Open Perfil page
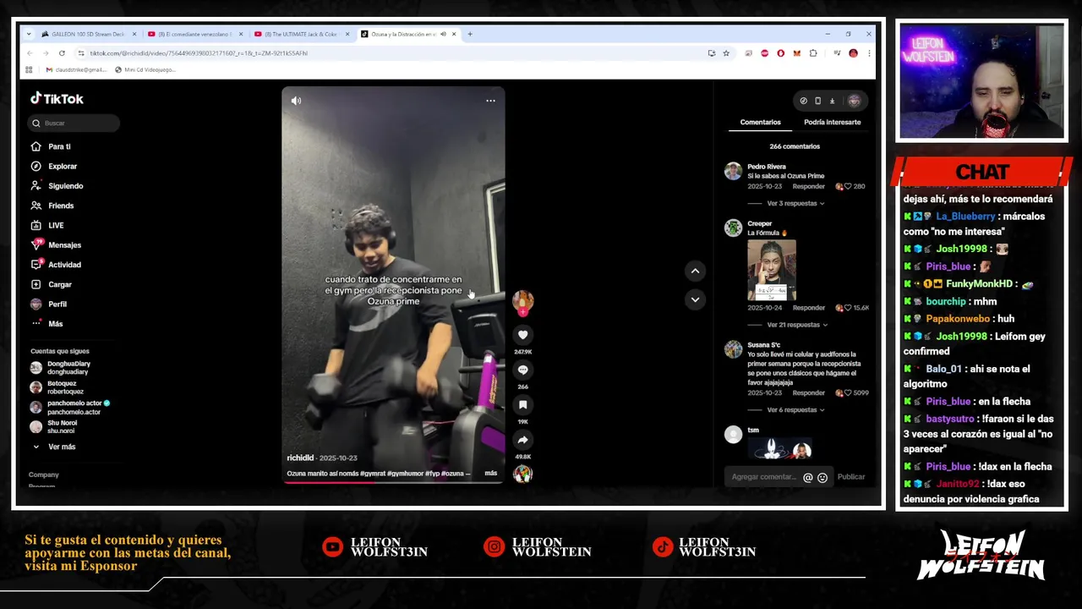1082x609 pixels. (57, 304)
